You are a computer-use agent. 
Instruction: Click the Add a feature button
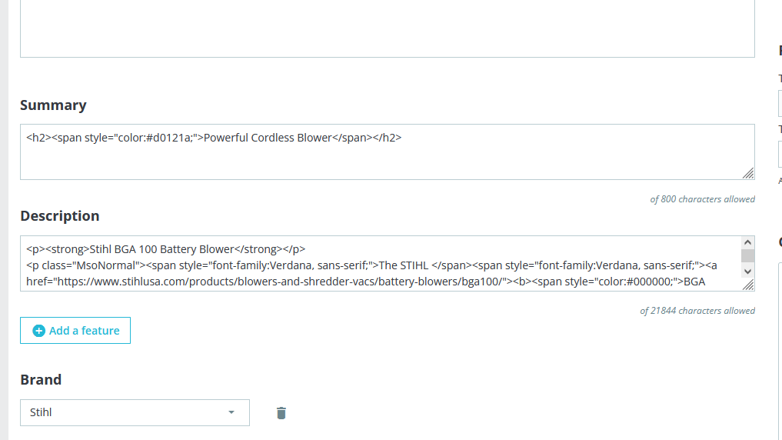75,330
